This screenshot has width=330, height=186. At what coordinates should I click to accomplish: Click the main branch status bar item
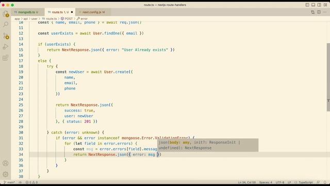pyautogui.click(x=9, y=182)
